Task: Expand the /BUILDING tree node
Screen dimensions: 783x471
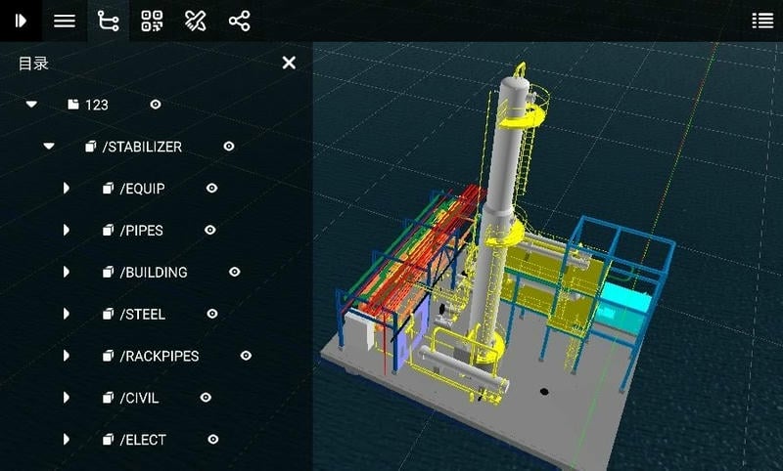Action: pos(67,273)
